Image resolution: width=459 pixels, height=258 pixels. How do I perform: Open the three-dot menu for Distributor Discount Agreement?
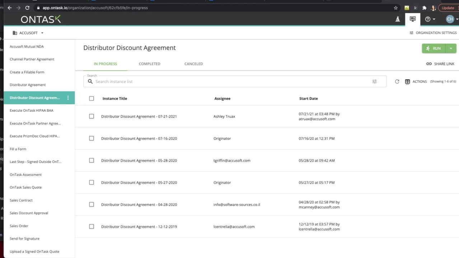[68, 98]
